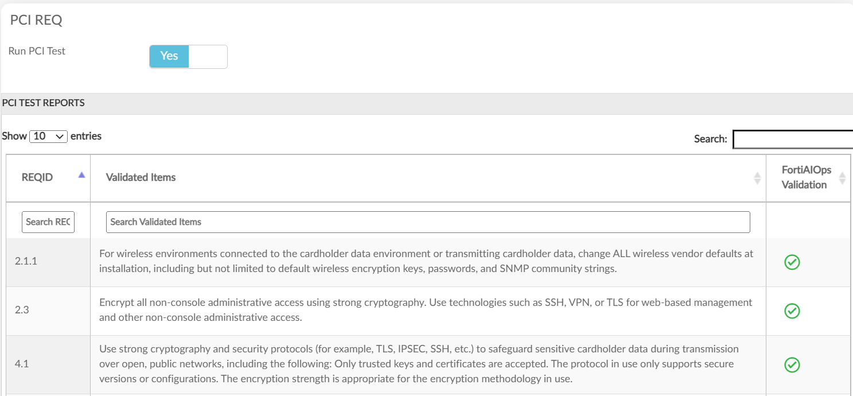Click the sort arrows on FortiAIOps Validation header
This screenshot has width=853, height=396.
[x=842, y=178]
